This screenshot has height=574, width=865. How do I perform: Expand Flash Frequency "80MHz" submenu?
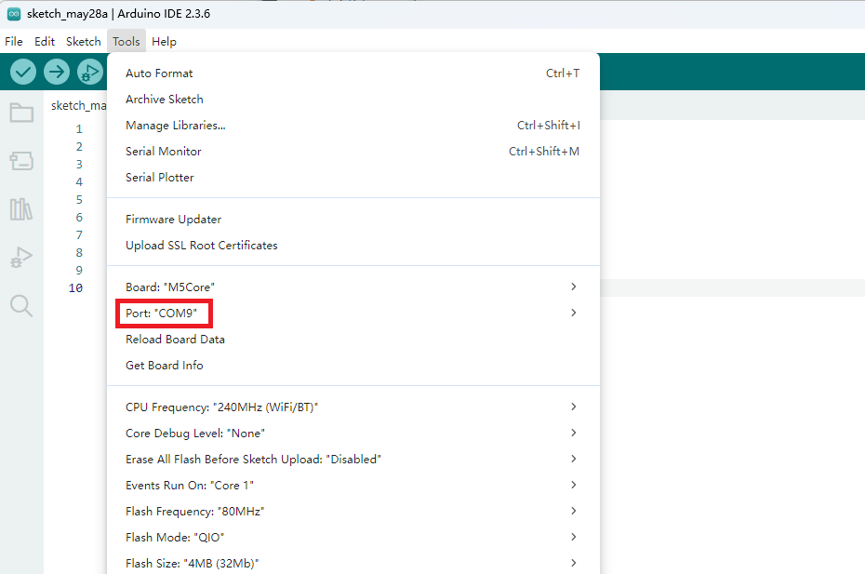[x=353, y=511]
